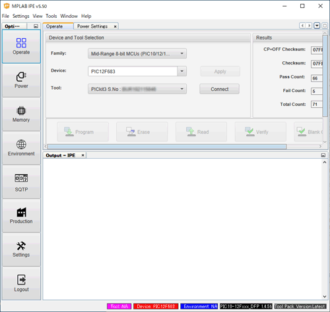Image resolution: width=330 pixels, height=312 pixels.
Task: Click Logout in the sidebar
Action: tap(21, 284)
